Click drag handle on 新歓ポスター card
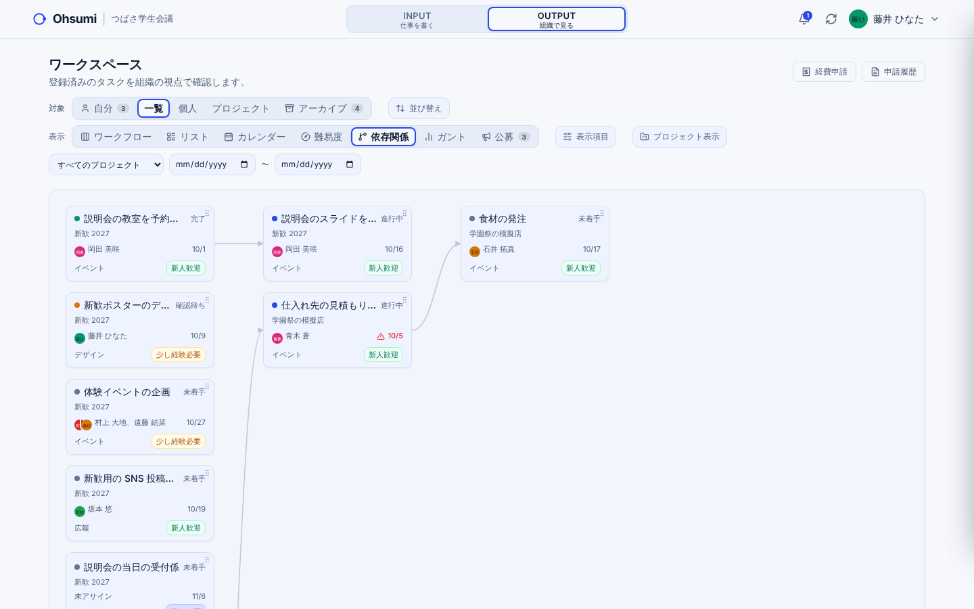This screenshot has width=974, height=609. click(207, 300)
